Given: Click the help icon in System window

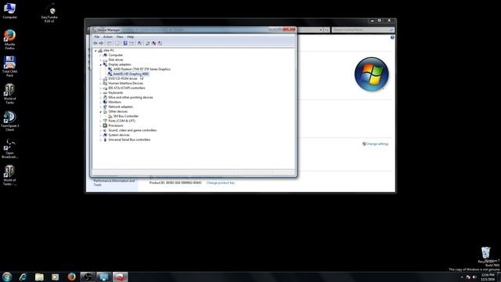Looking at the screenshot, I should click(392, 38).
